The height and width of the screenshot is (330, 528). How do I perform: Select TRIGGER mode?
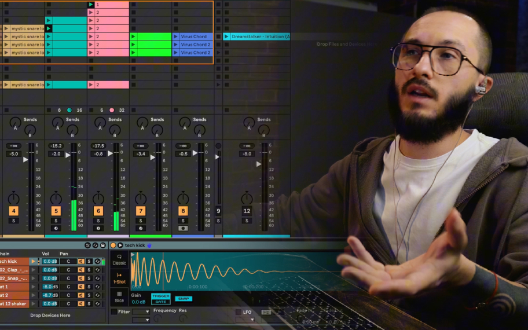(161, 296)
